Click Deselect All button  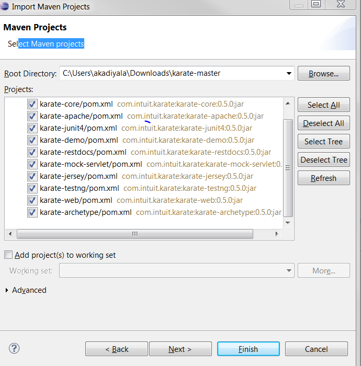point(324,123)
